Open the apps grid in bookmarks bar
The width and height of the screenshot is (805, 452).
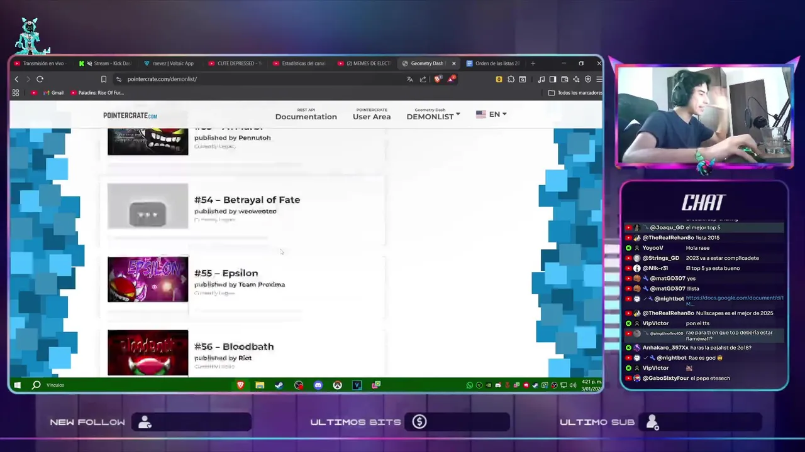16,93
